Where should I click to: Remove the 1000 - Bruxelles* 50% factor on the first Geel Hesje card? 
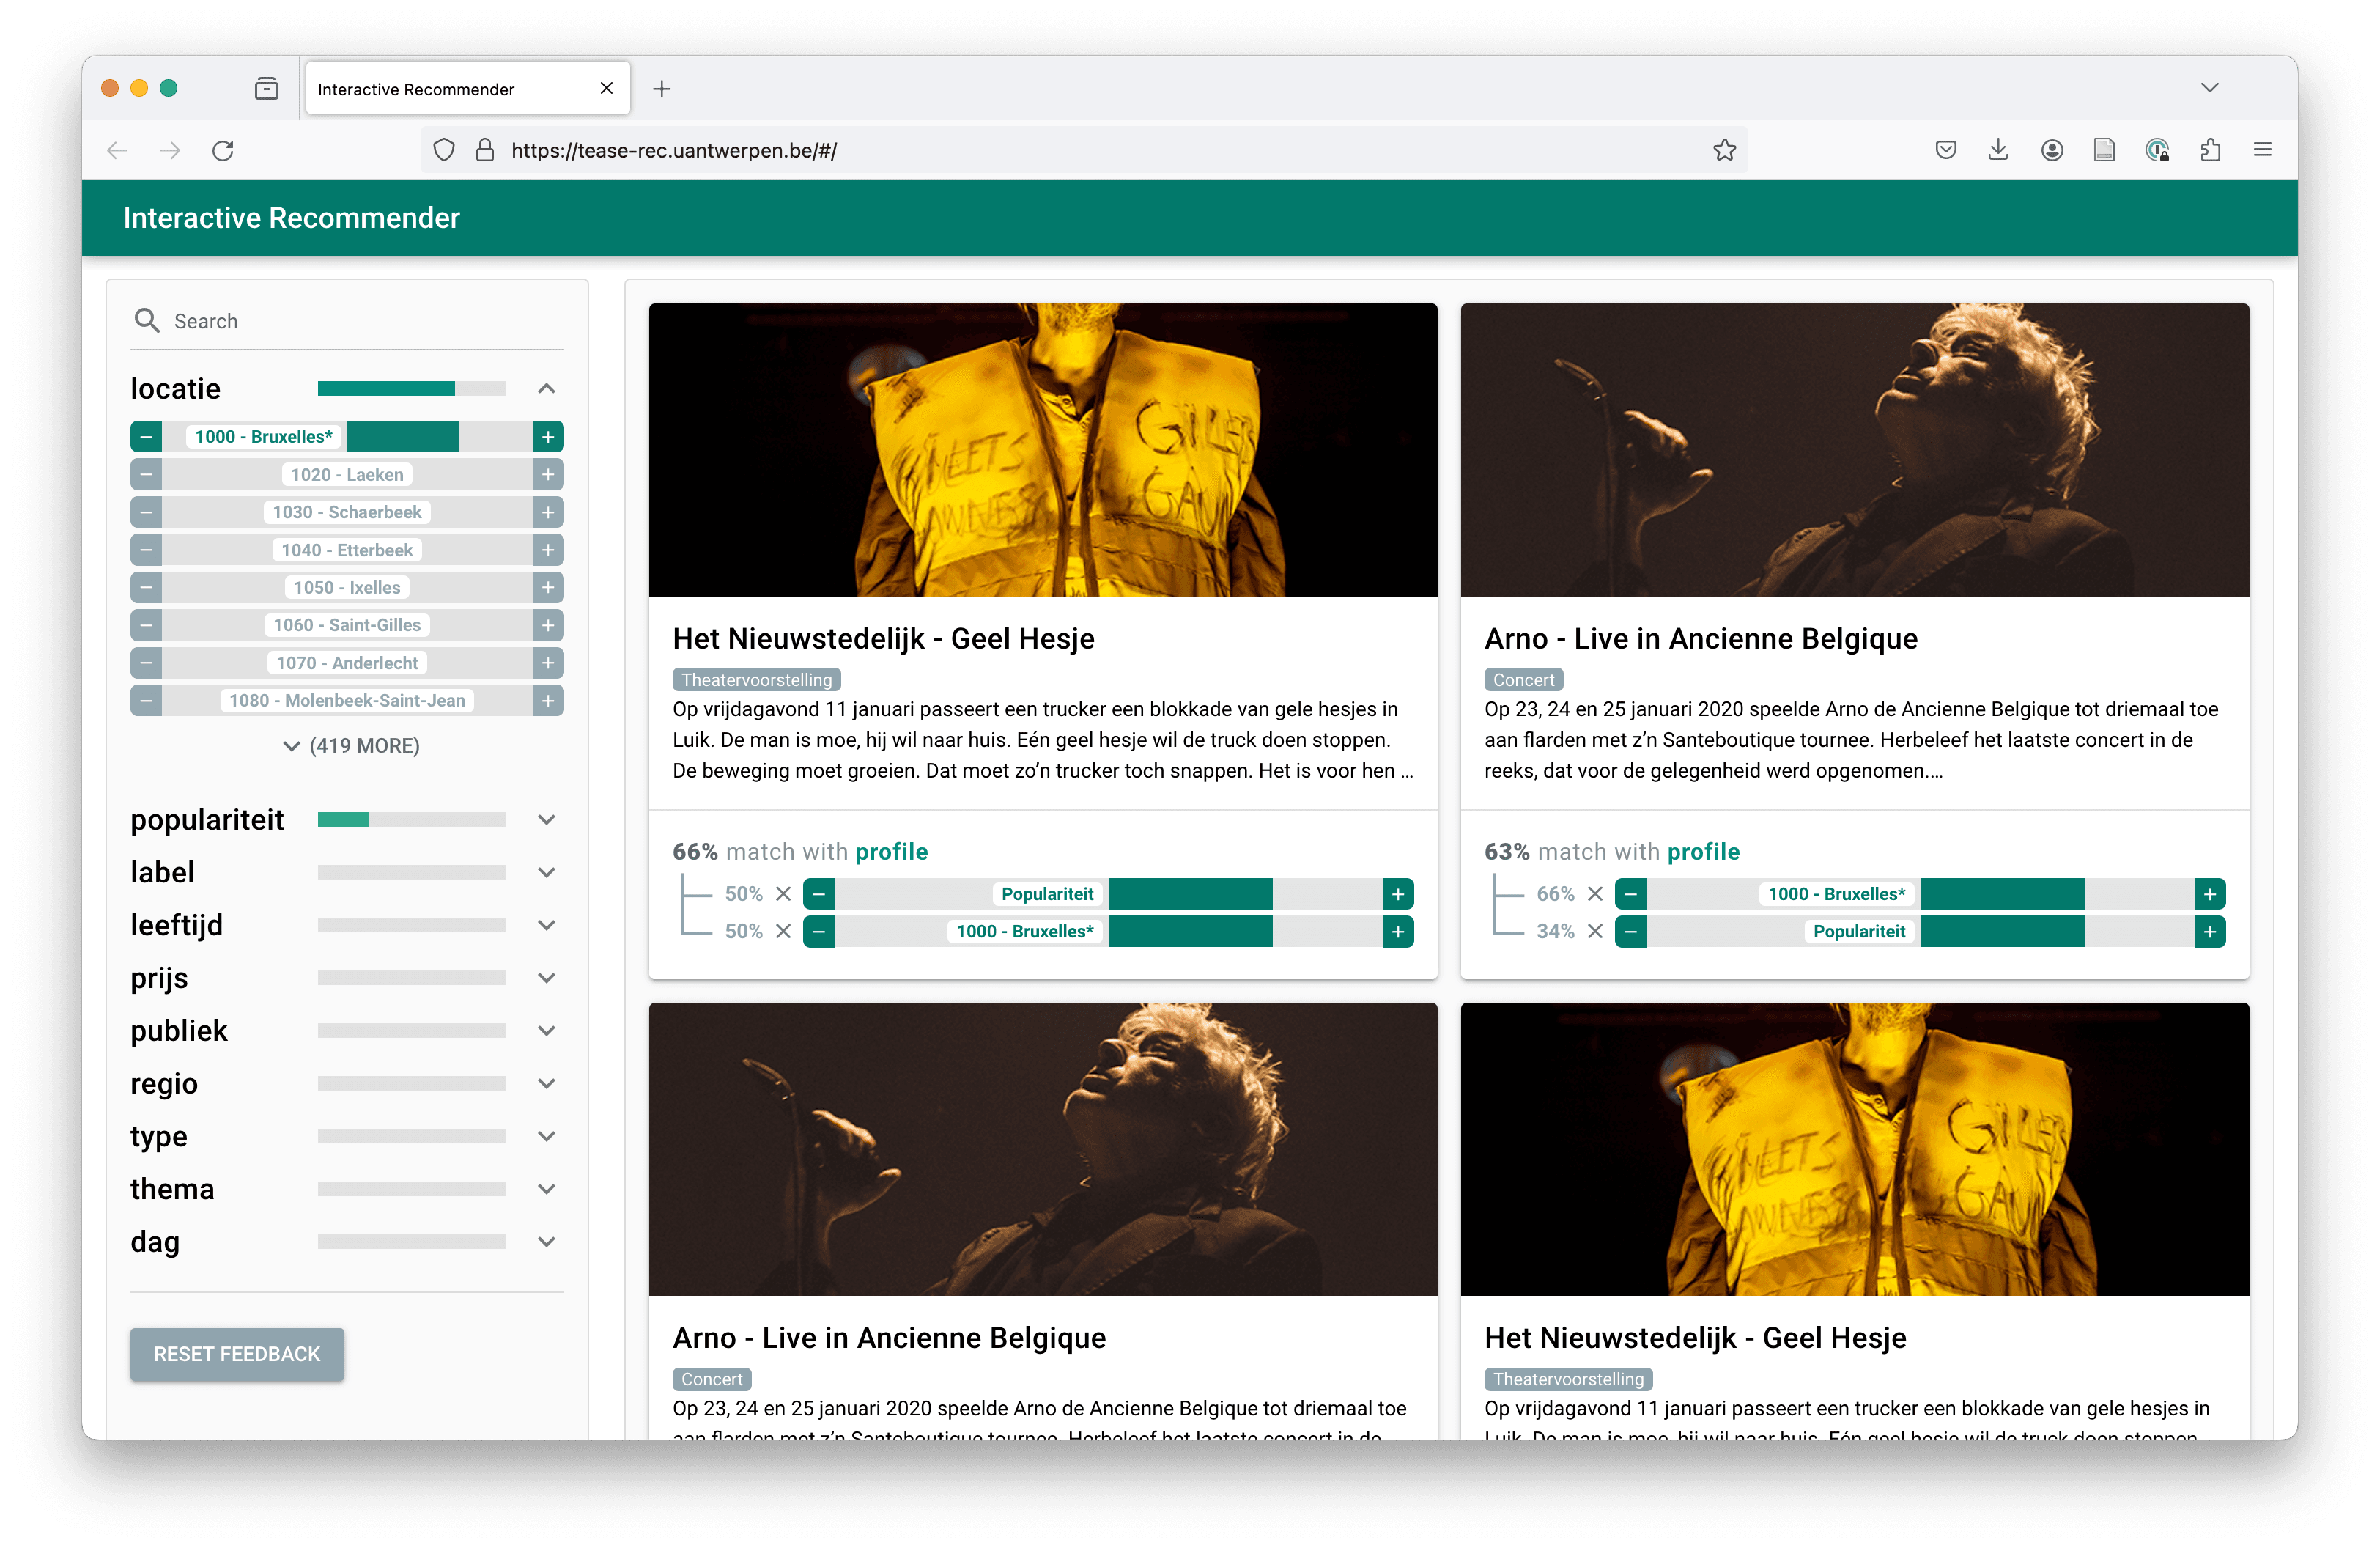(x=784, y=931)
